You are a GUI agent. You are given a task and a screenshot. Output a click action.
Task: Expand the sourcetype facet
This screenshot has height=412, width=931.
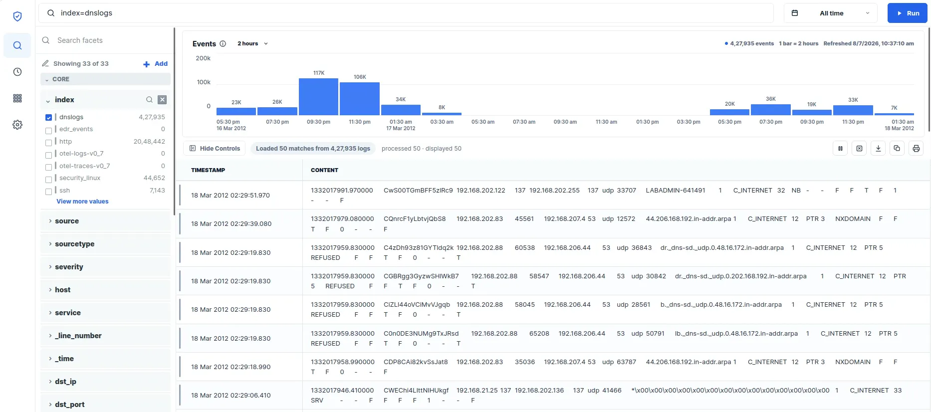point(105,244)
